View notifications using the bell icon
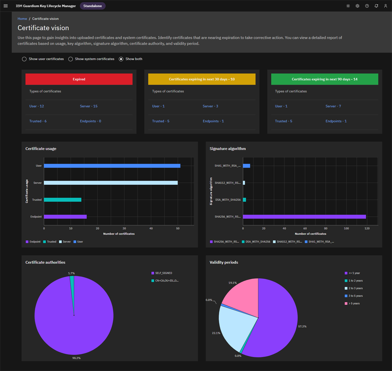Viewport: 392px width, 371px height. pyautogui.click(x=376, y=6)
